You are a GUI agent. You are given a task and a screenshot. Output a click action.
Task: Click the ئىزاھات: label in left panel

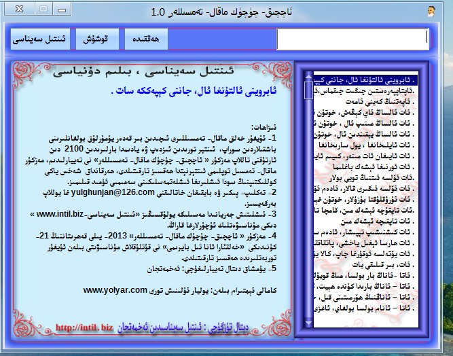[x=264, y=127]
